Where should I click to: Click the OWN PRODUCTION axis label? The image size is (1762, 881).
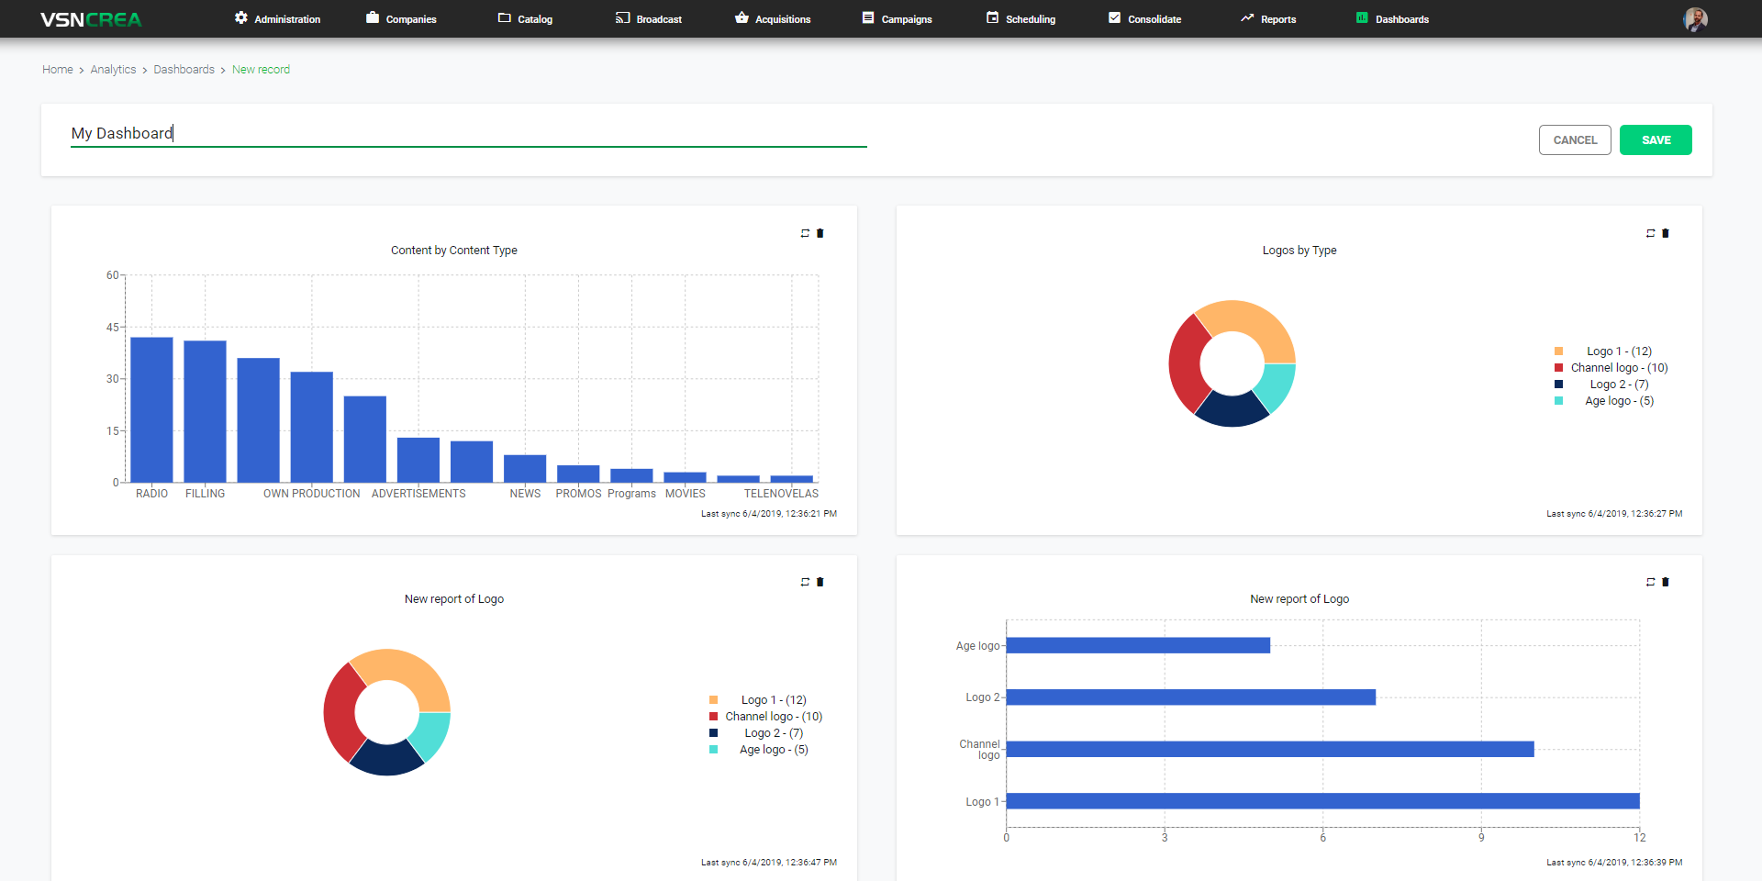pyautogui.click(x=312, y=494)
